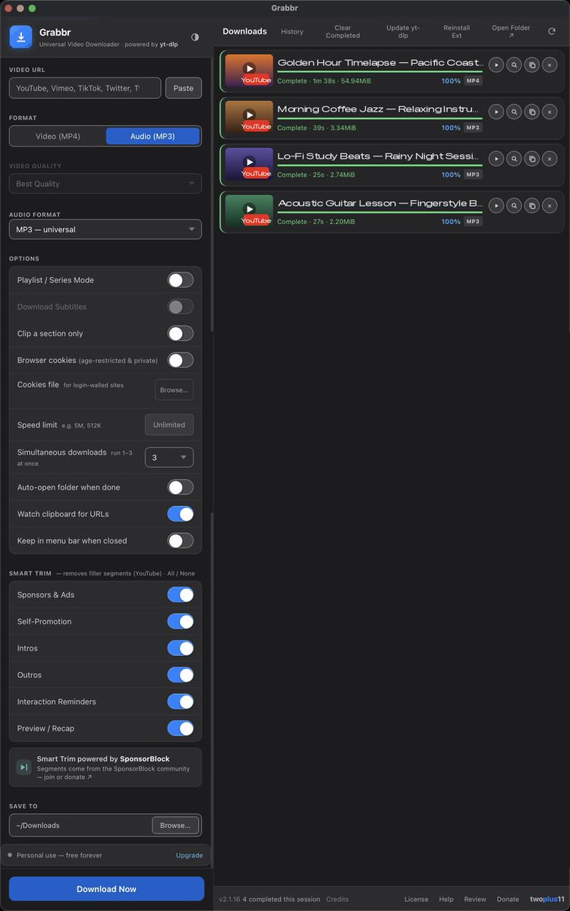Copy the Golden Hour Timelapse link
The image size is (570, 911).
click(x=532, y=65)
